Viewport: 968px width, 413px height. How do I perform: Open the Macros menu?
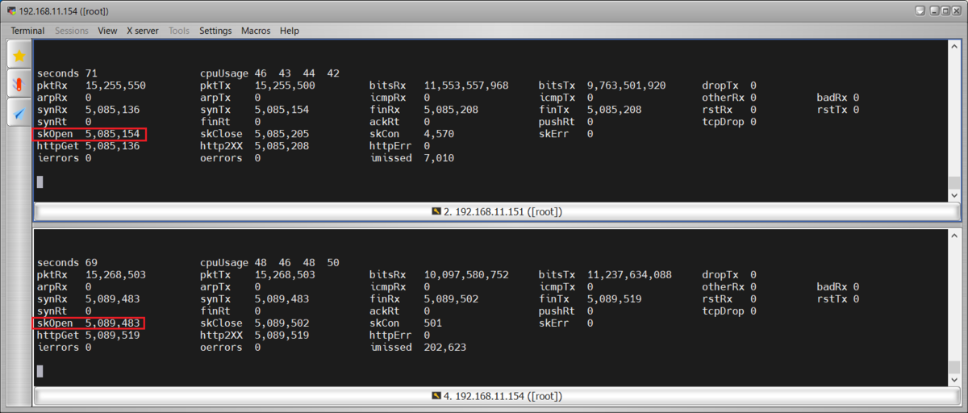[256, 31]
